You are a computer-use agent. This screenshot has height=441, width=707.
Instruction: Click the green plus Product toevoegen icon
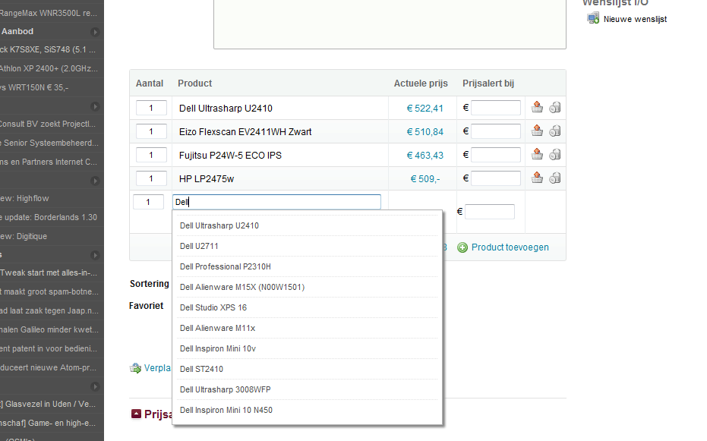click(x=462, y=247)
